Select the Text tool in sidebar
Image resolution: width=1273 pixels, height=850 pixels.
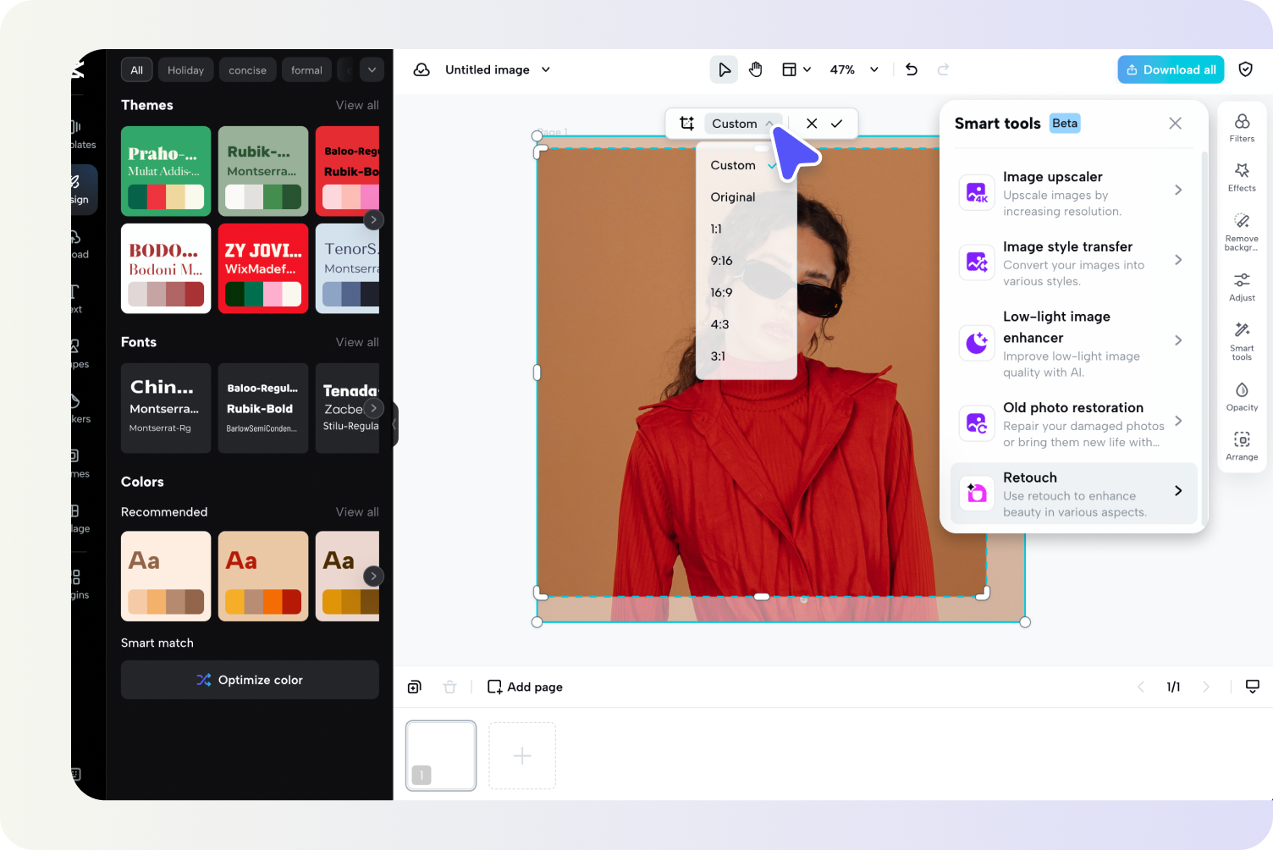tap(74, 298)
